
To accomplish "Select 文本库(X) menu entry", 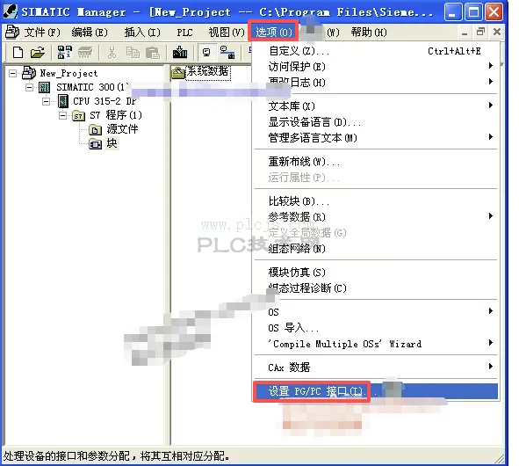I will click(376, 106).
